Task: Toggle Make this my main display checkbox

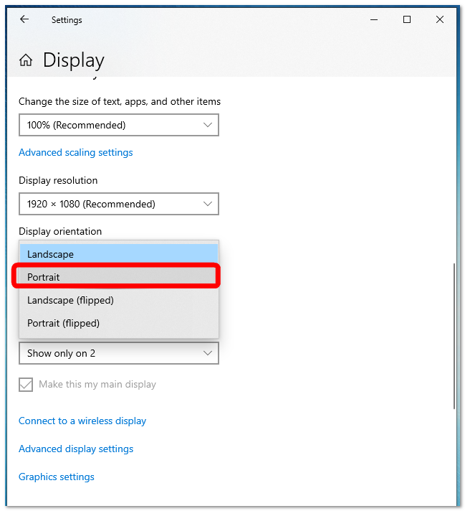Action: pyautogui.click(x=26, y=385)
